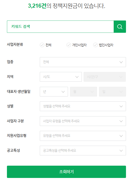Open the 업종 industry dropdown
Screen dimensions: 136x180
83,62
